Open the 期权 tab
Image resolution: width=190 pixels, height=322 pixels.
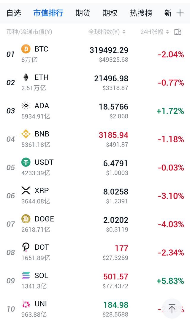click(110, 13)
